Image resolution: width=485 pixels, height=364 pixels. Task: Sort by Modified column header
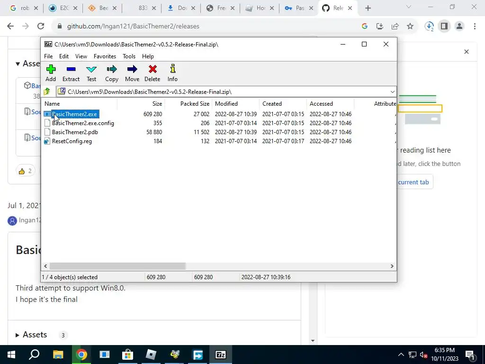click(236, 104)
